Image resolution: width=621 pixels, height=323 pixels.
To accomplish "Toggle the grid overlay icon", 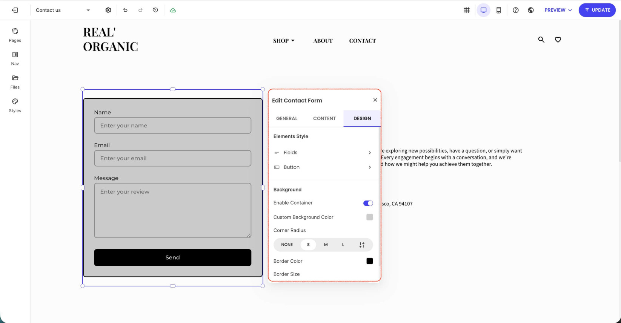I will (467, 10).
